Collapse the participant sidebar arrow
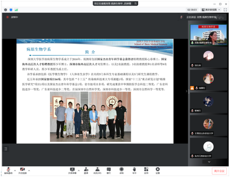 186,91
